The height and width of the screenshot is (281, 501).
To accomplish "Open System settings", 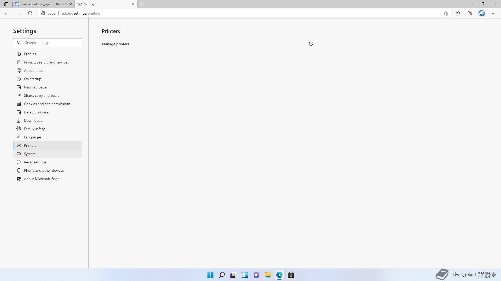I will [47, 154].
